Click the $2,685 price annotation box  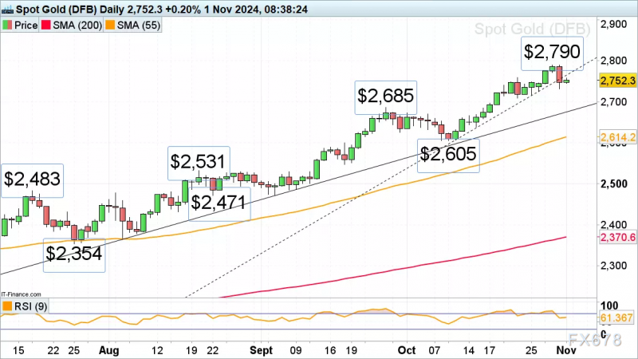(386, 97)
